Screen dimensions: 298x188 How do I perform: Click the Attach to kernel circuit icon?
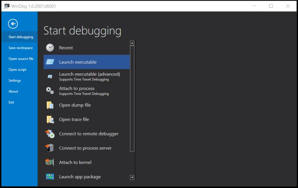click(50, 162)
